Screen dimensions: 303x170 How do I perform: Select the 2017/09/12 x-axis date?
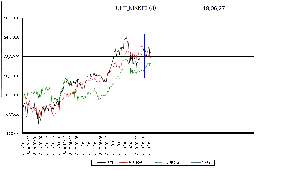[x=107, y=145]
